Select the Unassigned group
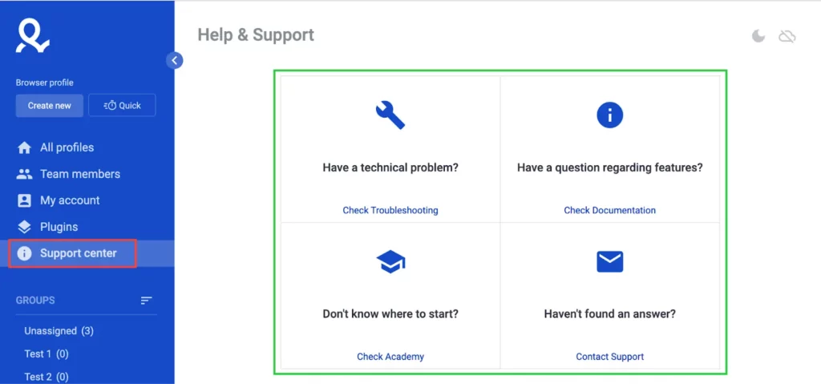The height and width of the screenshot is (384, 821). (59, 331)
